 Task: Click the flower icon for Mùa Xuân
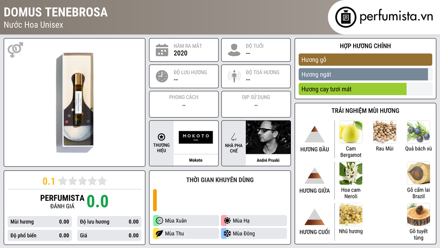[159, 220]
